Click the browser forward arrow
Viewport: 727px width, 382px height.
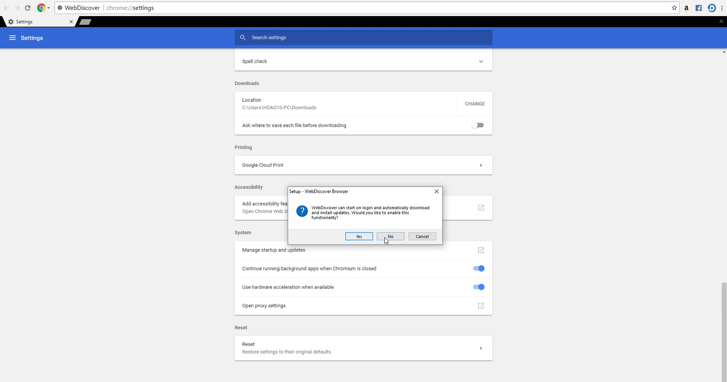coord(17,8)
